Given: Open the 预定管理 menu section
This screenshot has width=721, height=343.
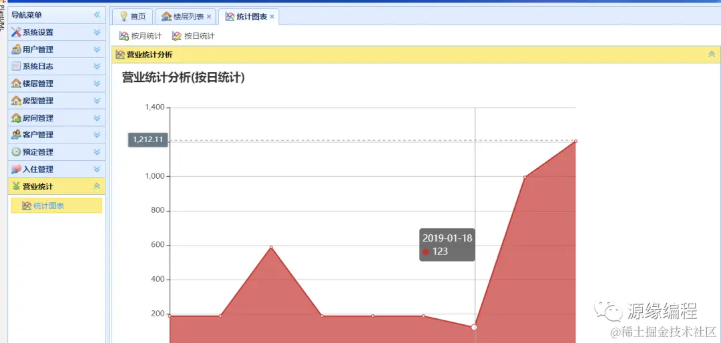Looking at the screenshot, I should (57, 151).
